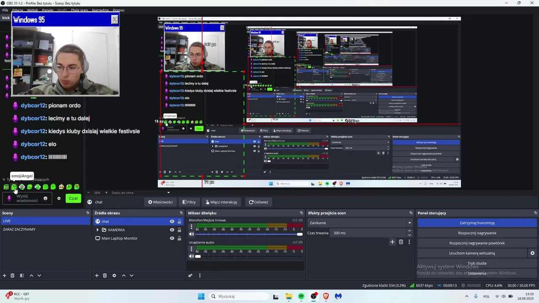Undock the Mikser dźwięku panel
Viewport: 539px width, 303px height.
coord(301,213)
